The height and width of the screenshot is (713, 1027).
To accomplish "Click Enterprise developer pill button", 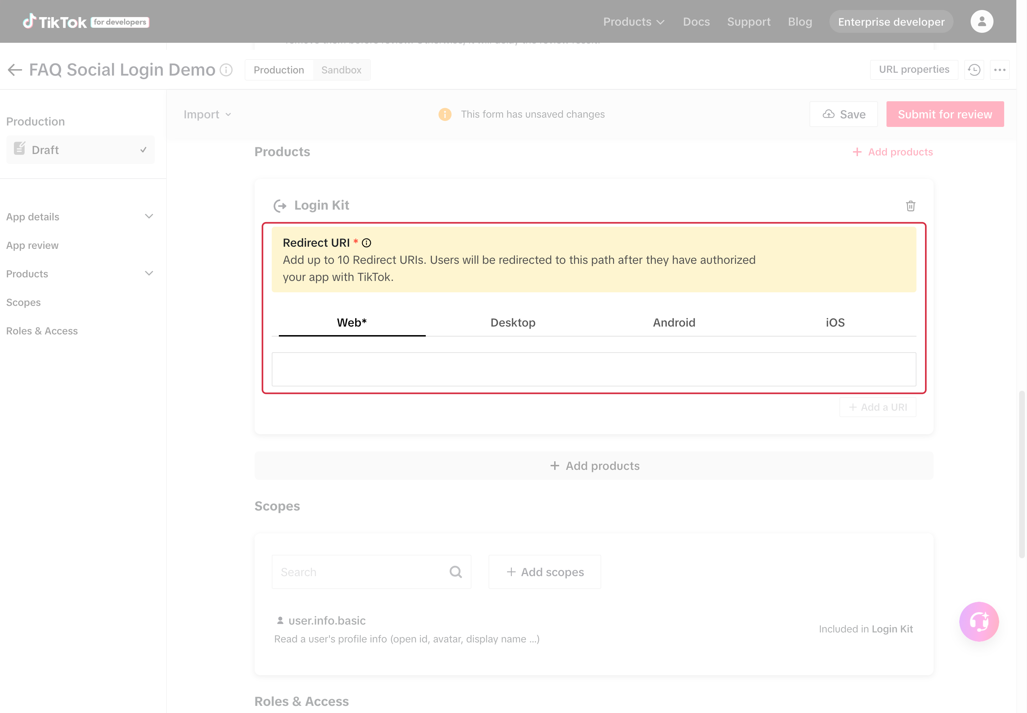I will pyautogui.click(x=891, y=21).
